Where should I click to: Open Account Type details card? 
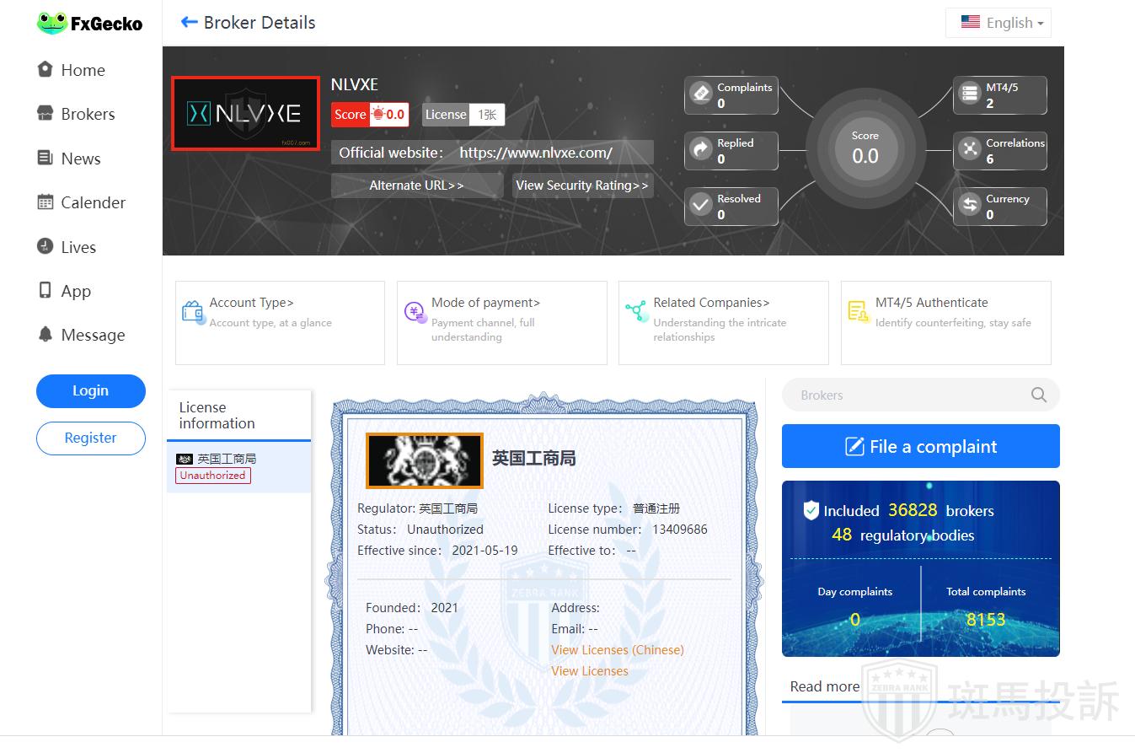coord(280,322)
